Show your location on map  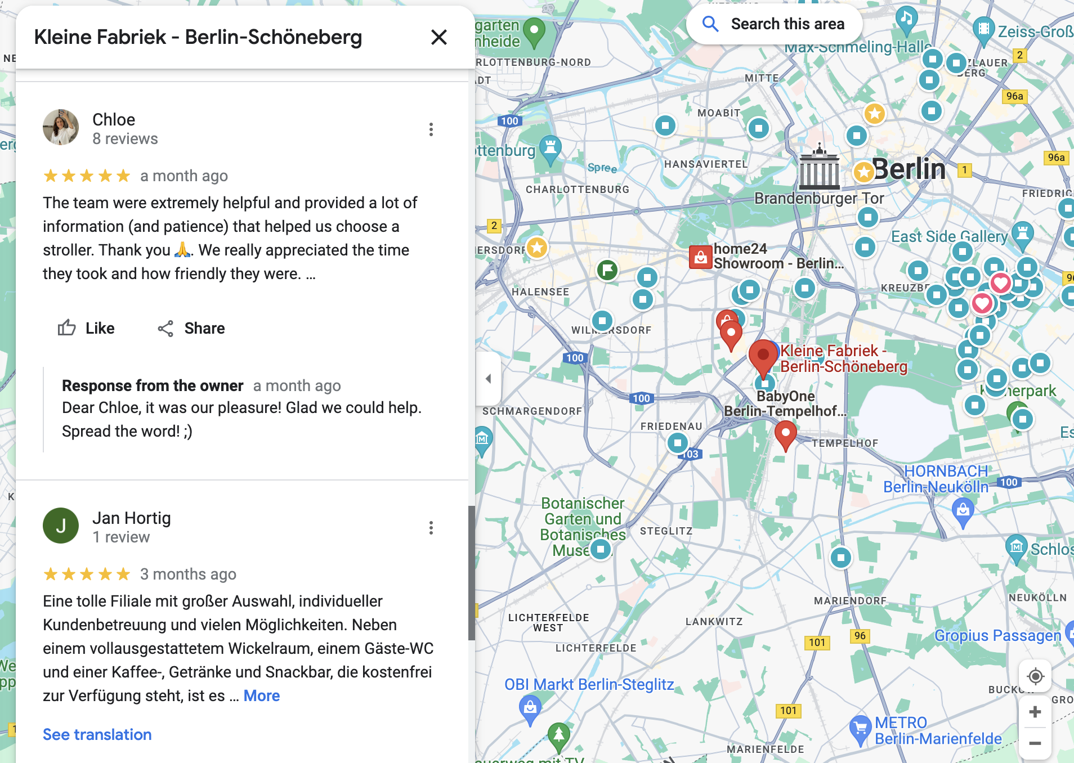(x=1035, y=676)
